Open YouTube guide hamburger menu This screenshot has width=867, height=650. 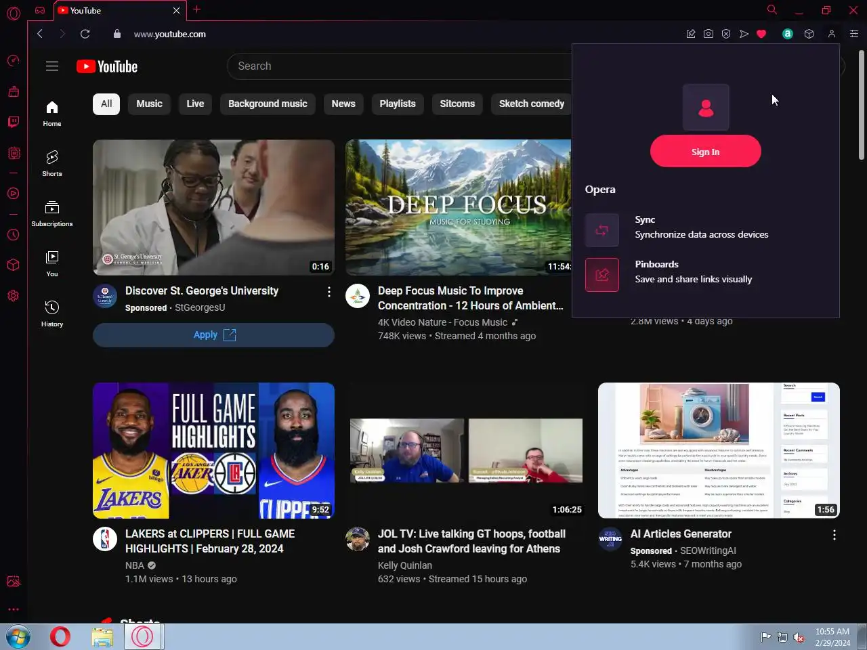52,66
